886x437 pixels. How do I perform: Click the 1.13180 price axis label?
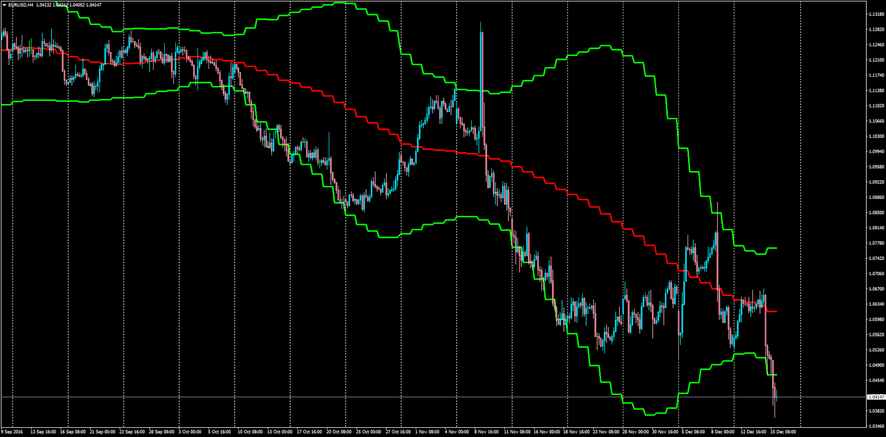(876, 14)
